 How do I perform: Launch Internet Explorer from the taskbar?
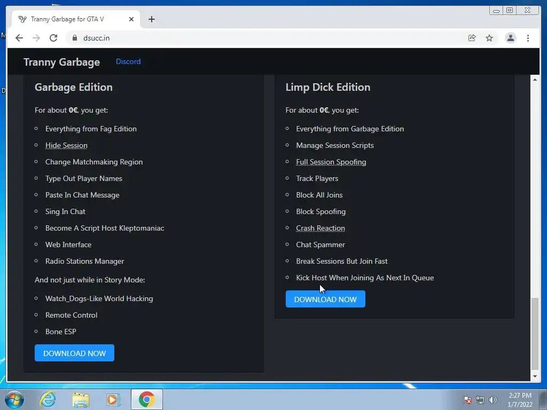[48, 399]
